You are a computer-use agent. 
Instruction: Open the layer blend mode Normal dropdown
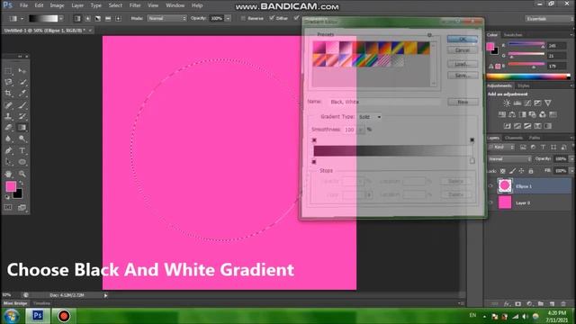pos(509,159)
